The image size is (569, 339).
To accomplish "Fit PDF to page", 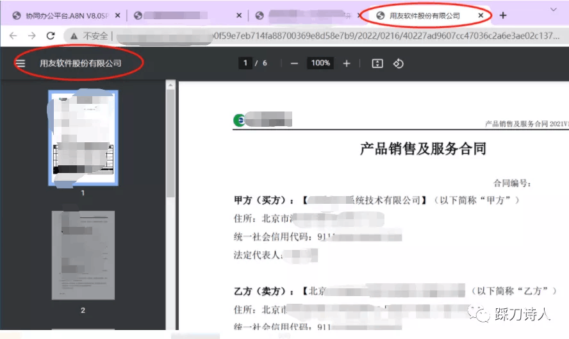I will [x=377, y=63].
